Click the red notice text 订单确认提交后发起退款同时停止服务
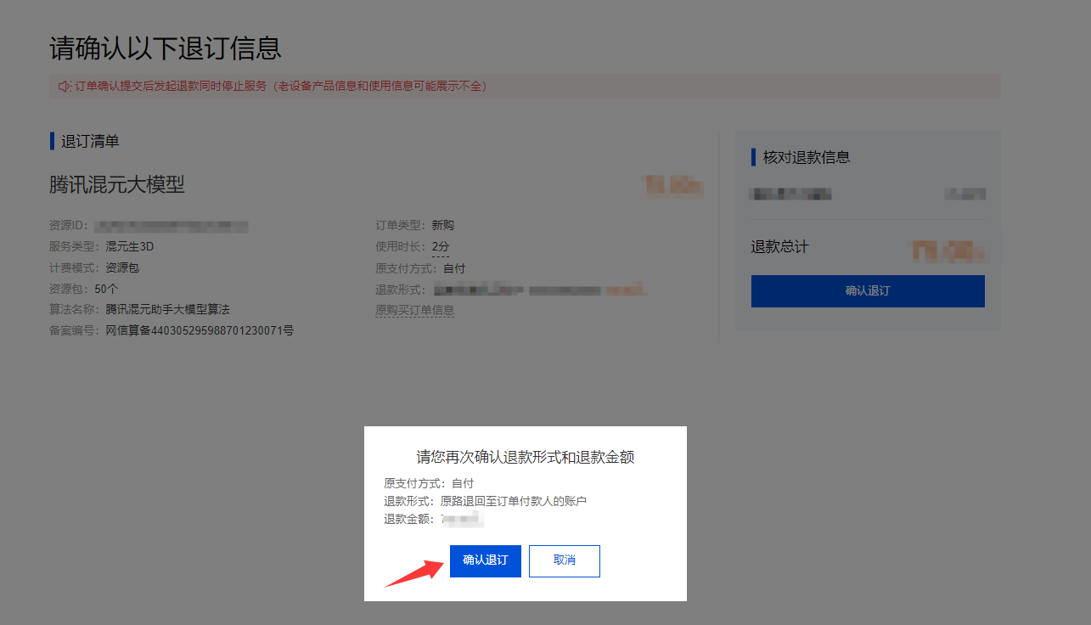 point(172,86)
